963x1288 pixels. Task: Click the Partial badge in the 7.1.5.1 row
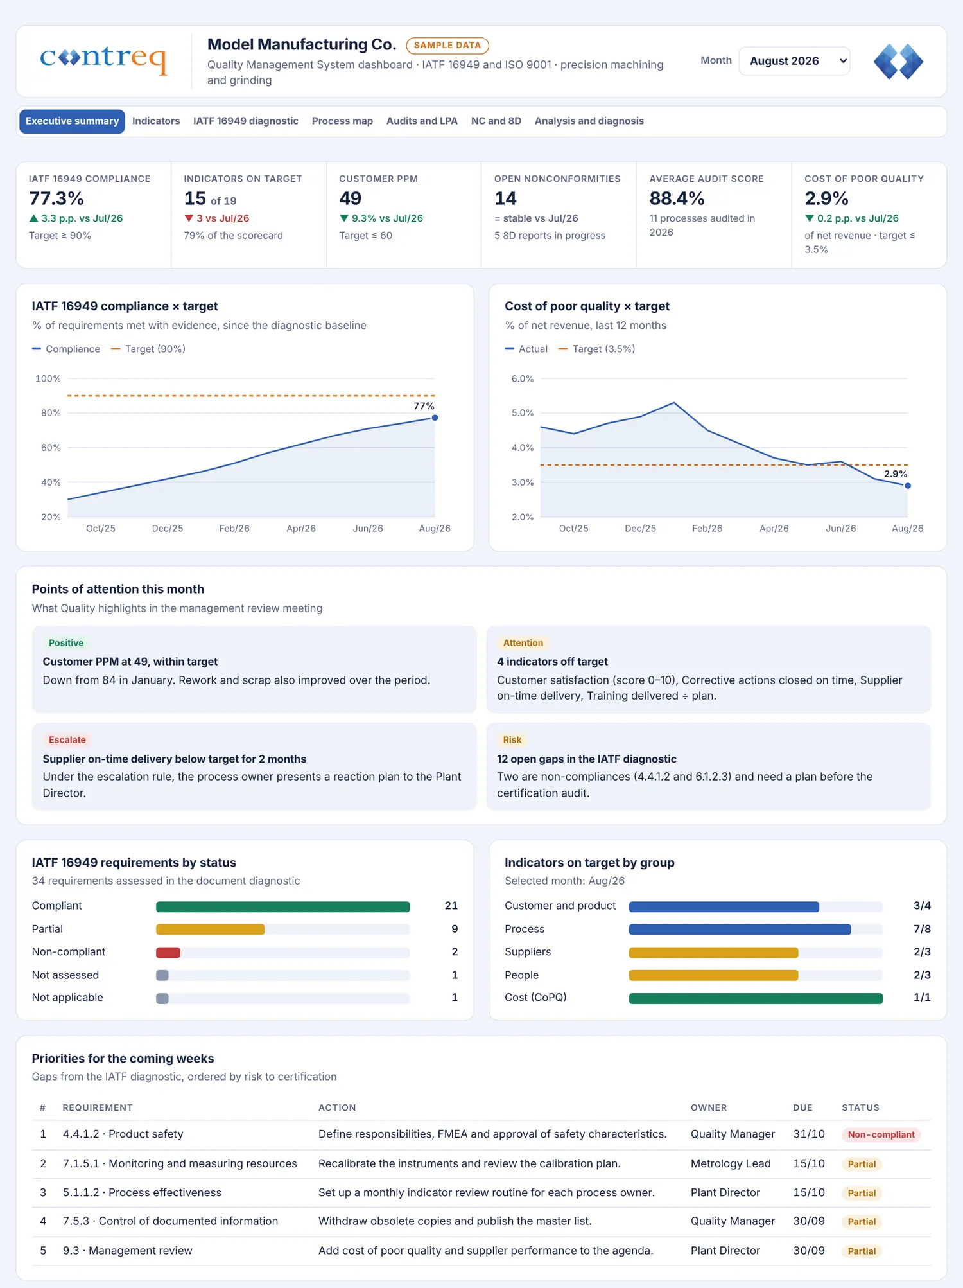862,1164
